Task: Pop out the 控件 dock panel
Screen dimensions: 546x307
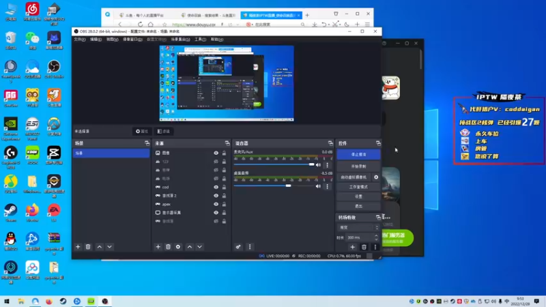Action: (x=379, y=143)
